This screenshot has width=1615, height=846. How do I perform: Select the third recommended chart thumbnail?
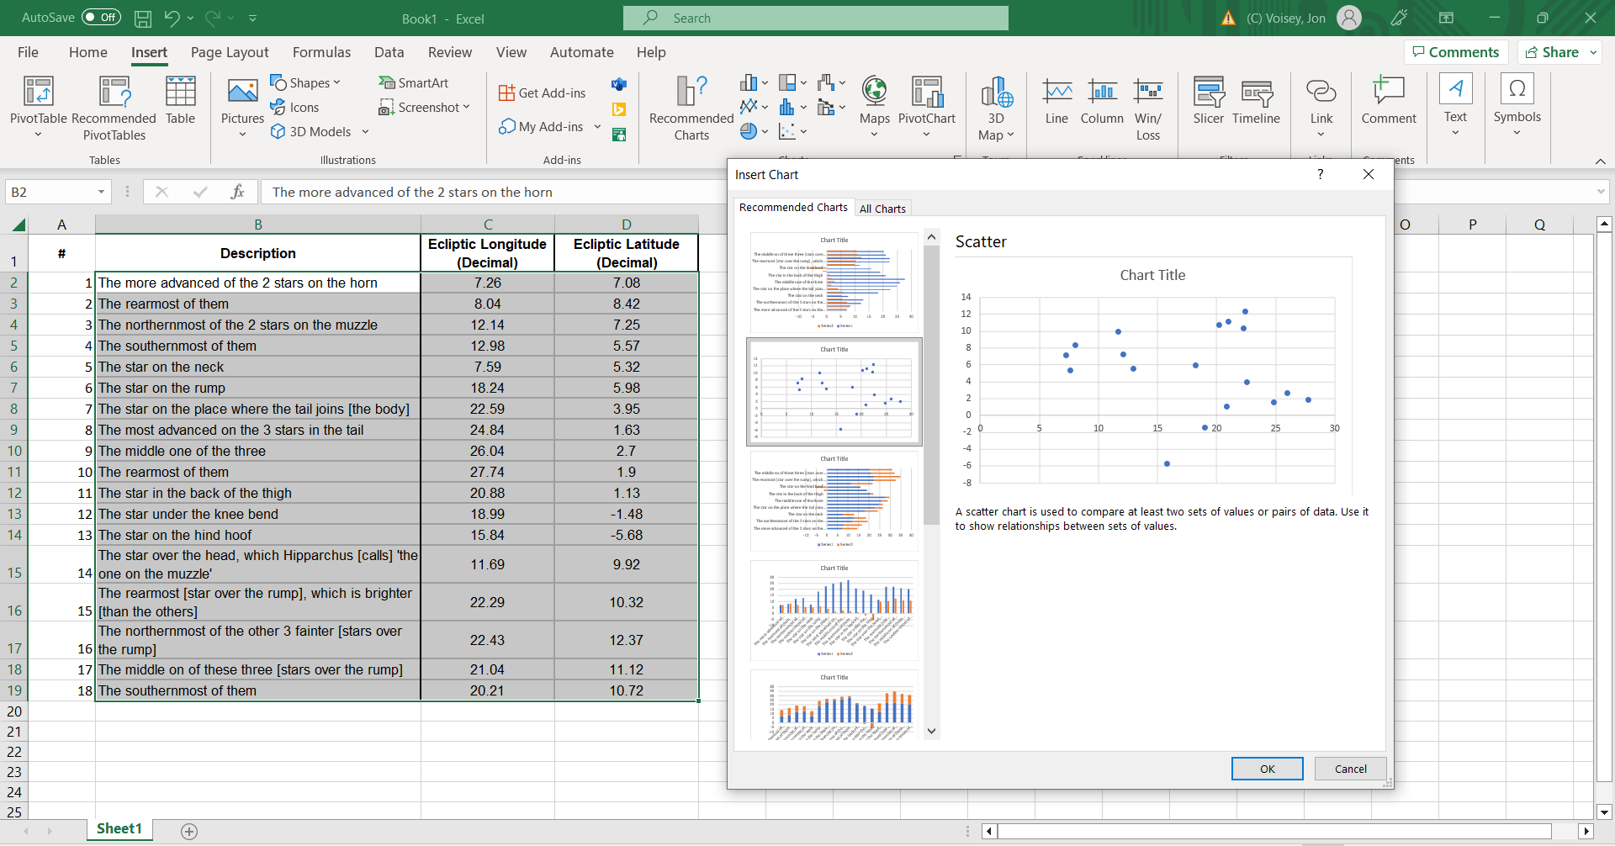(834, 501)
